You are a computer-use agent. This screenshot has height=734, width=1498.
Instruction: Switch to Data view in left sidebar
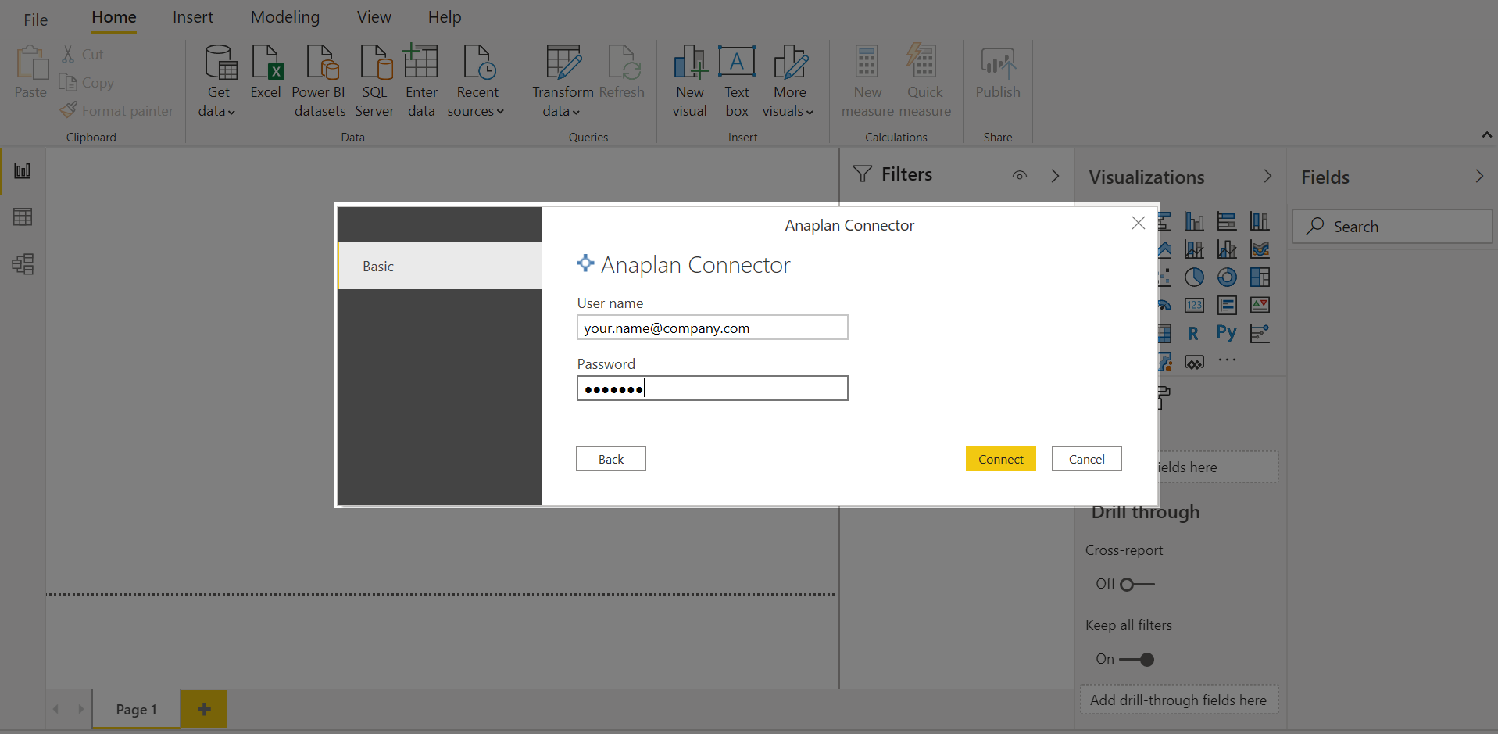23,217
